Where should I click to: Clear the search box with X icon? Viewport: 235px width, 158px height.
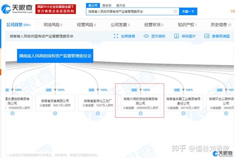click(175, 11)
